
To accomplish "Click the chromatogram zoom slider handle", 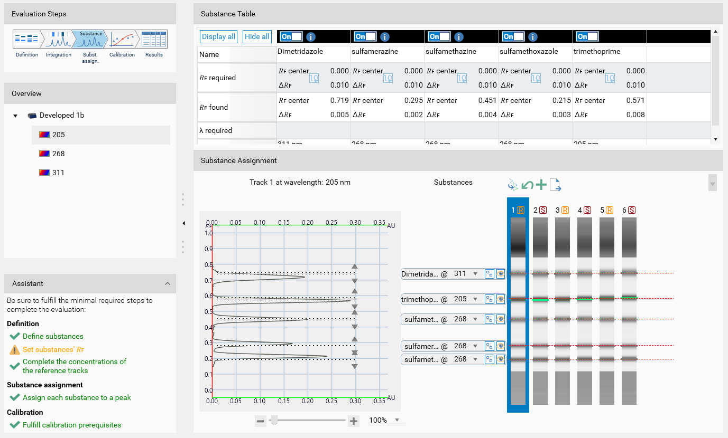I will tap(274, 420).
